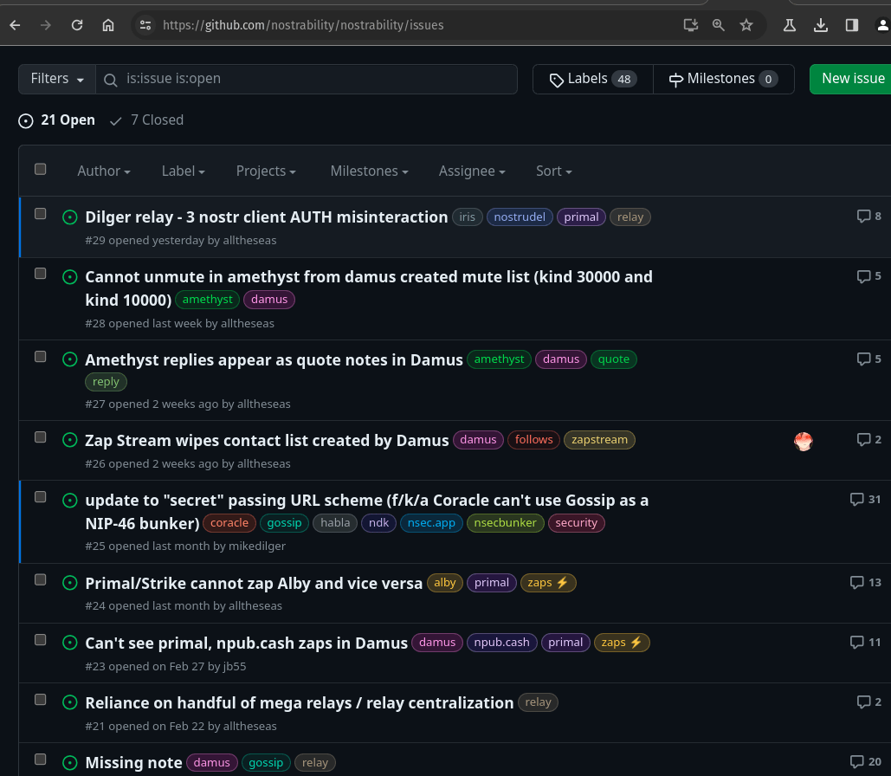
Task: Open the Milestones 0 page
Action: tap(723, 79)
